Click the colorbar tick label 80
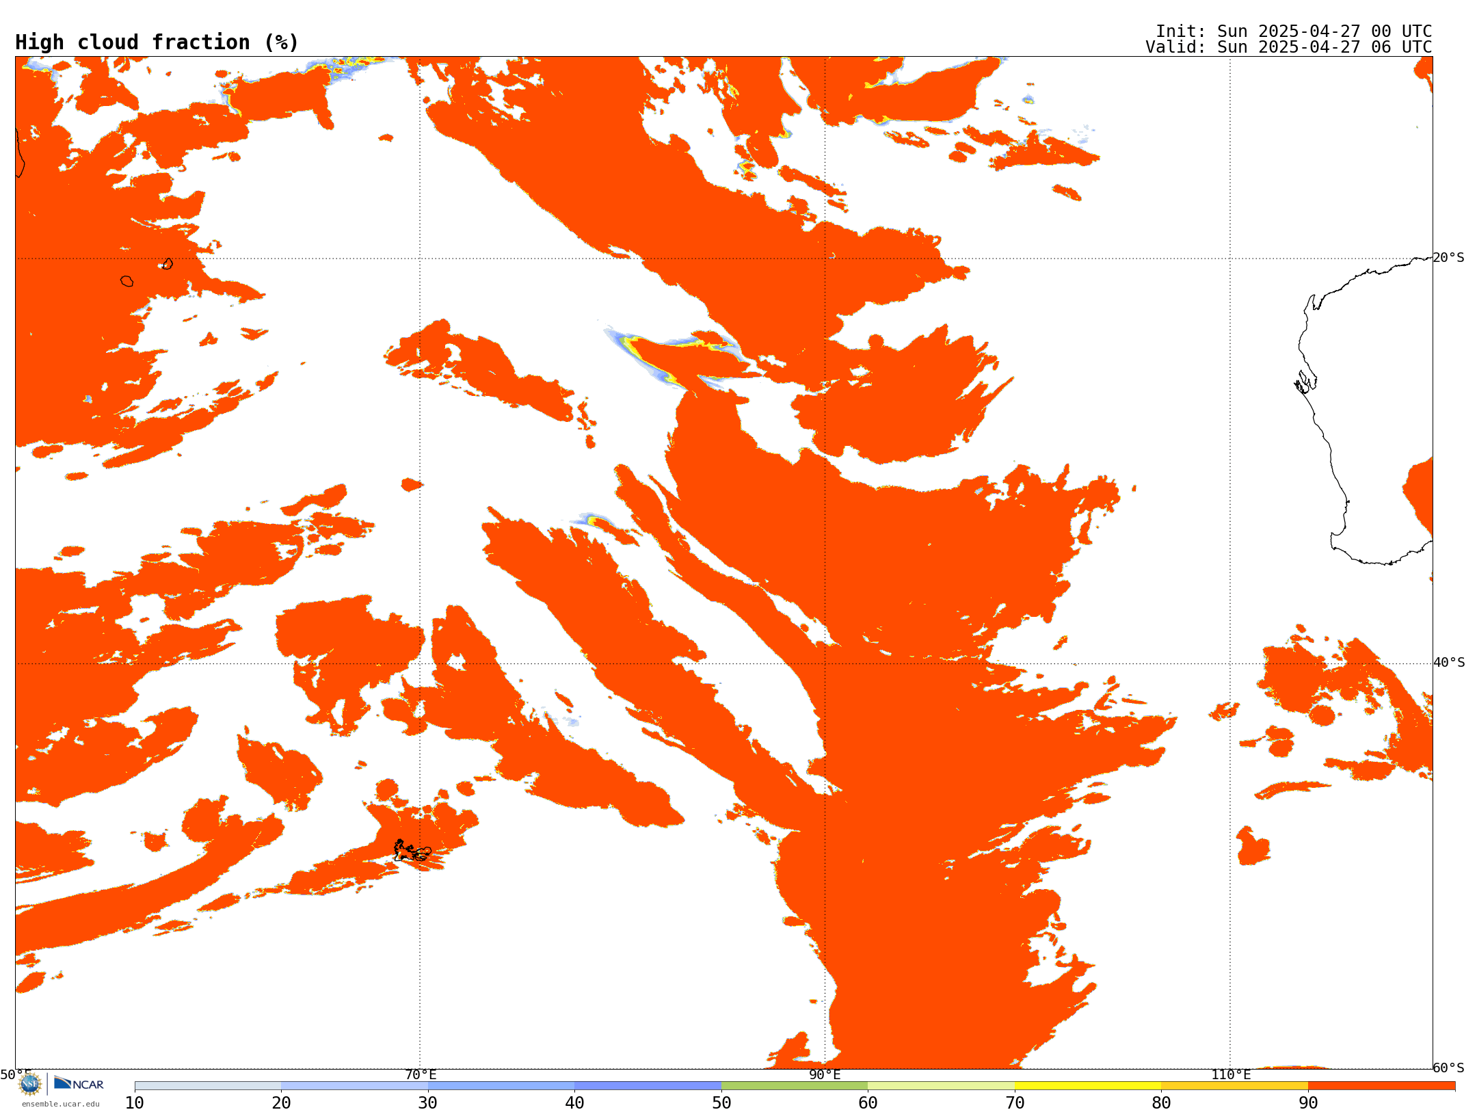Screen dimensions: 1477x1112 (1161, 1103)
